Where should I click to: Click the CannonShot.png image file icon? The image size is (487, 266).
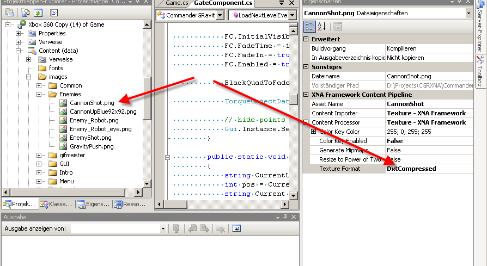pyautogui.click(x=63, y=103)
